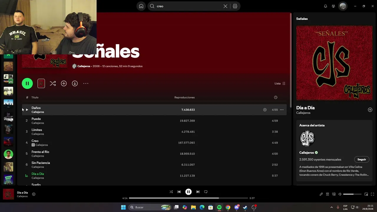
Task: Open the lyrics microphone icon
Action: pos(321,194)
